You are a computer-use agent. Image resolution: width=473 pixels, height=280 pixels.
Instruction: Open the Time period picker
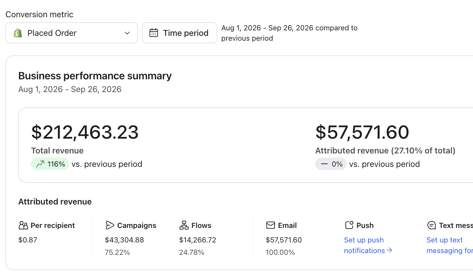tap(180, 33)
